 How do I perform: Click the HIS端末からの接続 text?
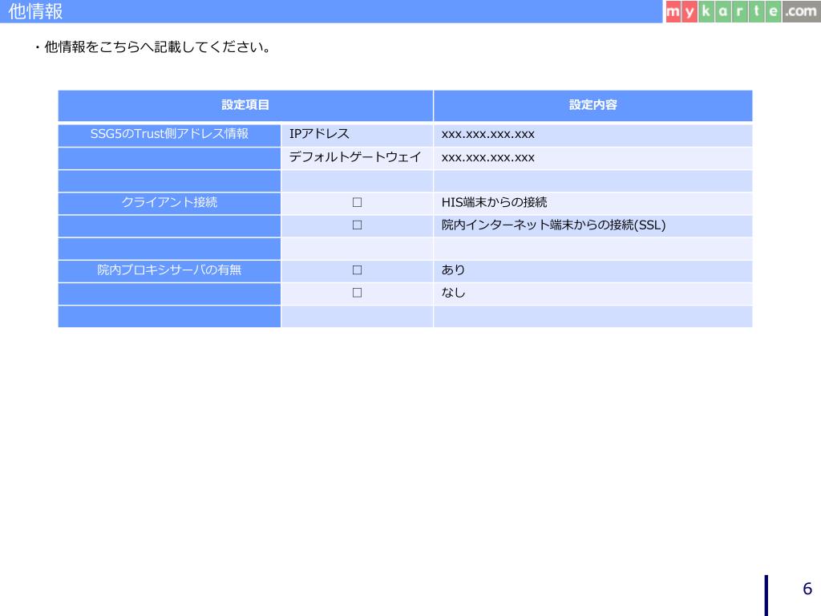click(494, 202)
